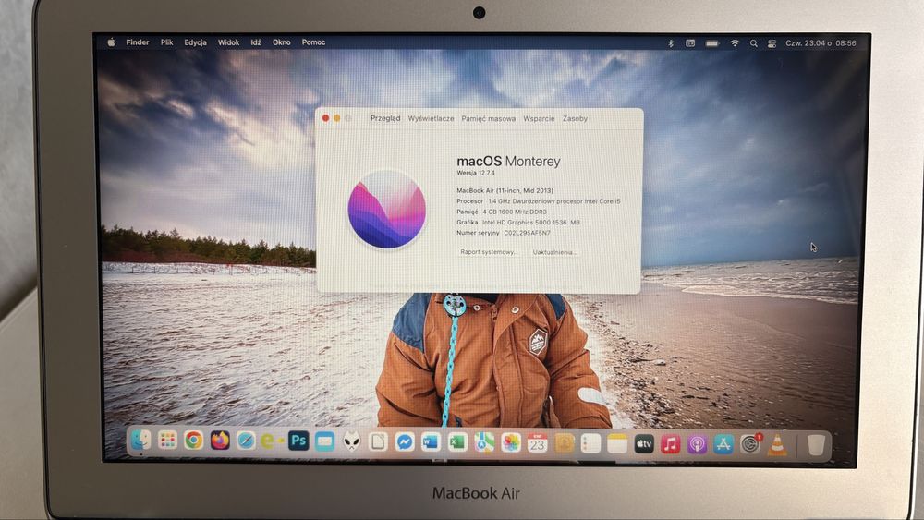Click the Bluetooth status icon
924x520 pixels.
(x=671, y=43)
